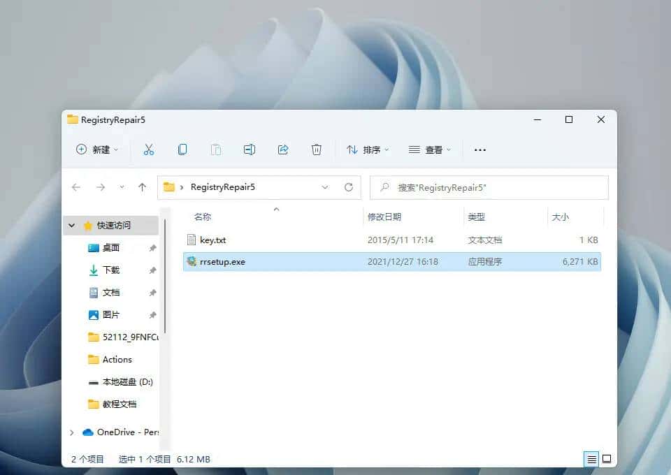The image size is (671, 475).
Task: Click the Up arrow to parent folder
Action: coord(143,187)
